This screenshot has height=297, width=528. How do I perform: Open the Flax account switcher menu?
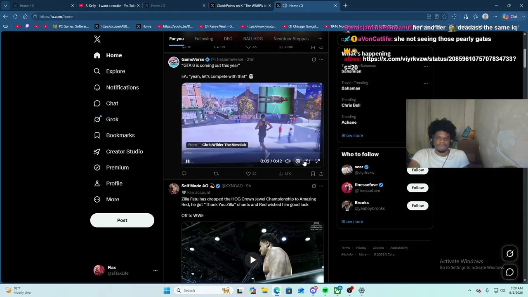pyautogui.click(x=125, y=270)
